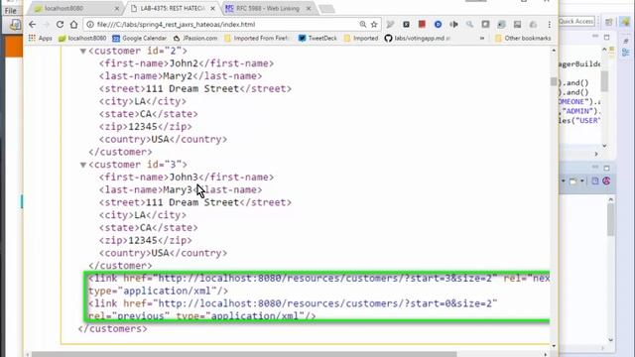Switch to the localhost:8080 tab
This screenshot has height=357, width=635.
click(x=75, y=8)
